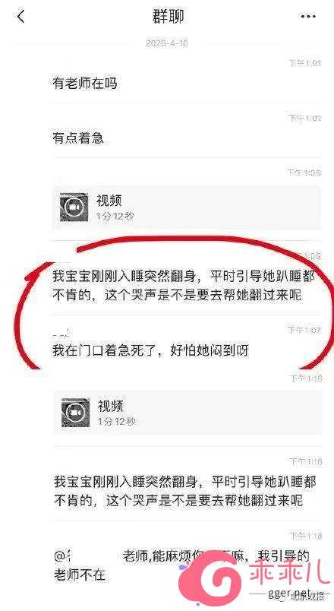The width and height of the screenshot is (334, 611).
Task: Select repeated 我宝宝刚刚入睡 message below second video
Action: (185, 491)
